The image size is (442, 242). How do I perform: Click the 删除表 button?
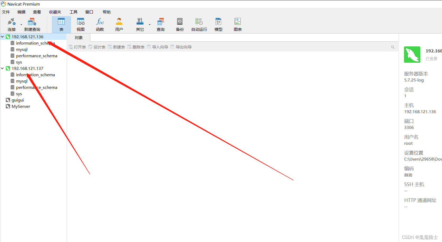[136, 47]
